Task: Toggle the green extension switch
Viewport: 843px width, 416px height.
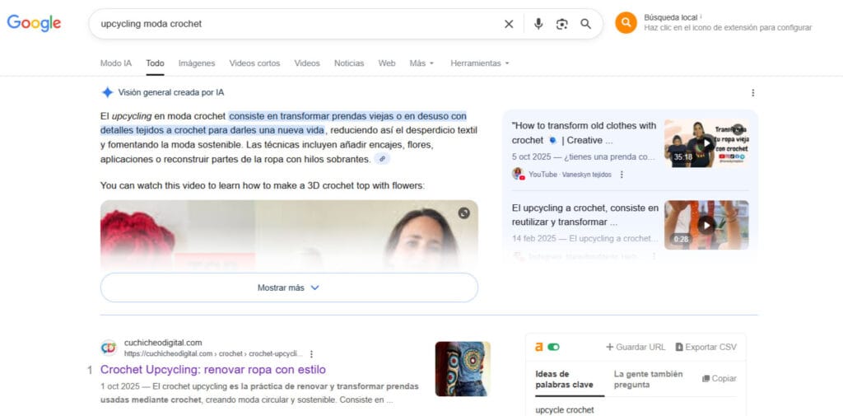Action: point(553,347)
